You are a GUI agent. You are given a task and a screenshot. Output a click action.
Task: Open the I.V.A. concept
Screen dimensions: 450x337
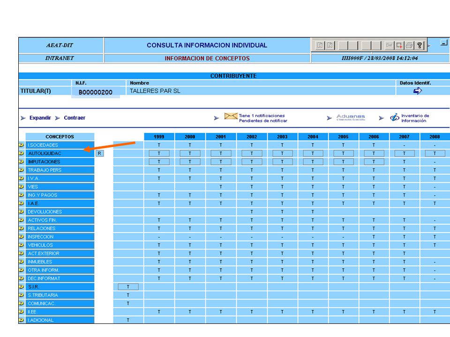60,178
